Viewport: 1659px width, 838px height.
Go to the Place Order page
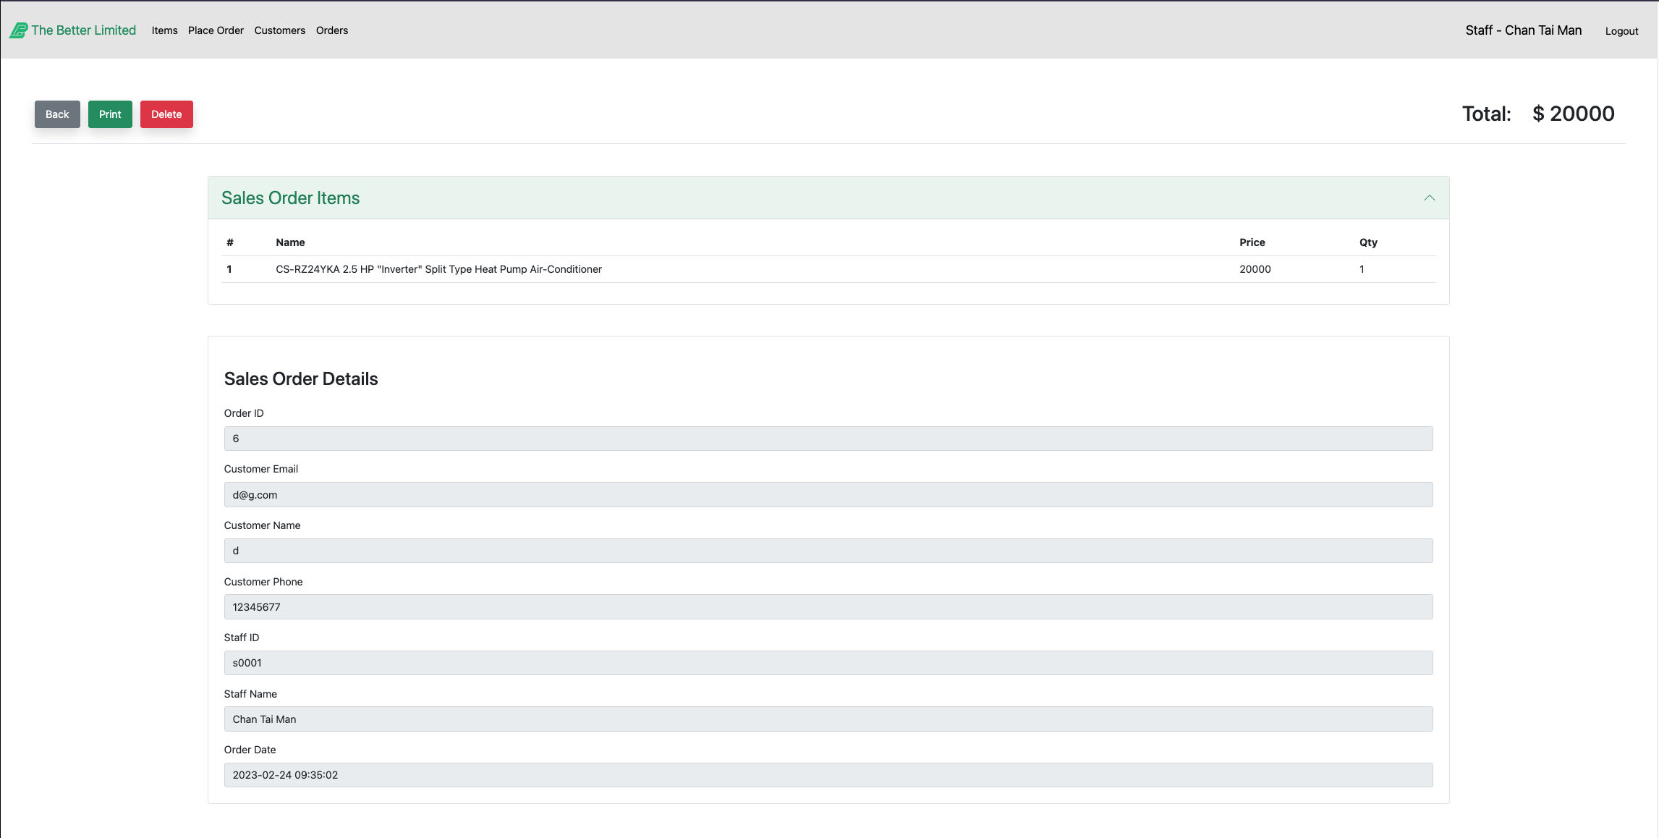coord(216,30)
